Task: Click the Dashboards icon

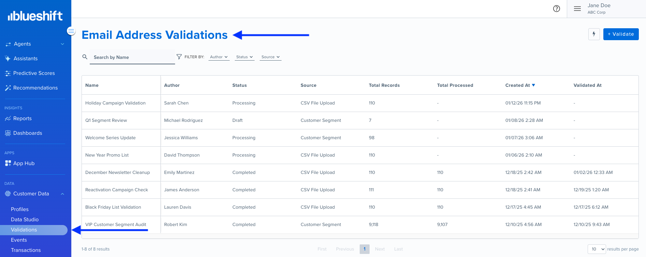Action: point(8,133)
